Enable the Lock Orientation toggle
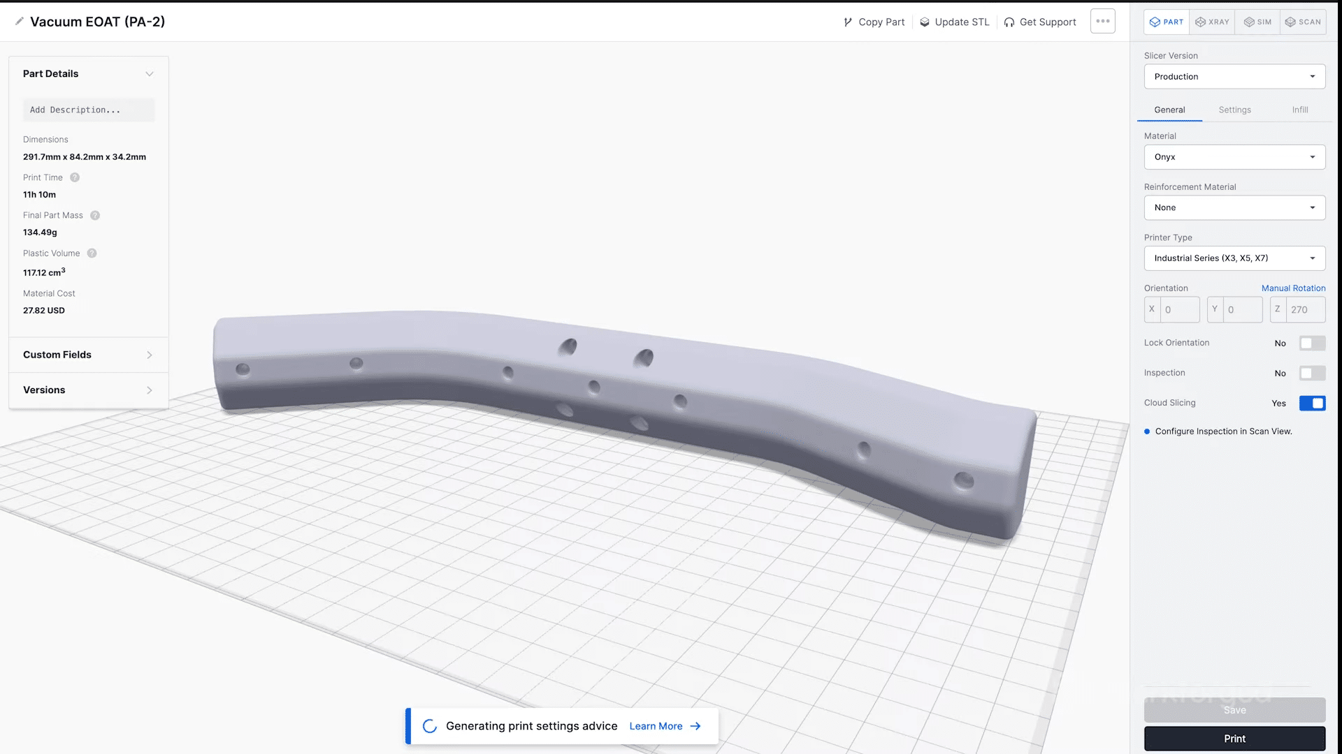Screen dimensions: 1342x754 (x=1312, y=343)
